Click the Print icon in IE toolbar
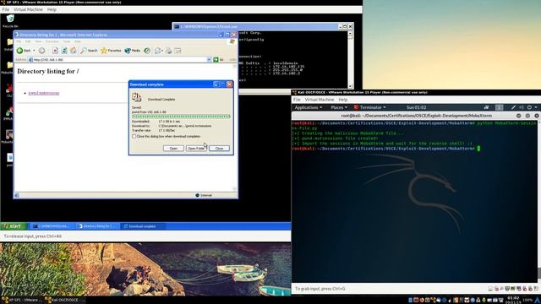 click(168, 51)
